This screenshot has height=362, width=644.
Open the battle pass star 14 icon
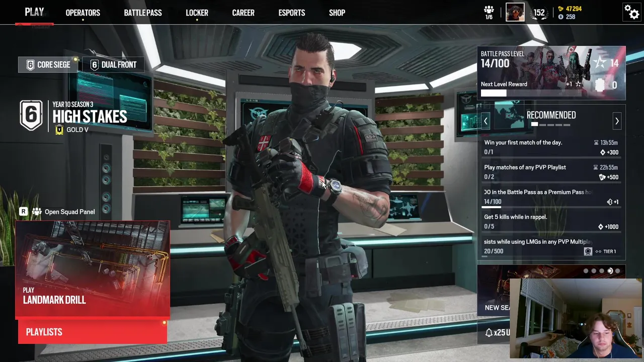(600, 63)
